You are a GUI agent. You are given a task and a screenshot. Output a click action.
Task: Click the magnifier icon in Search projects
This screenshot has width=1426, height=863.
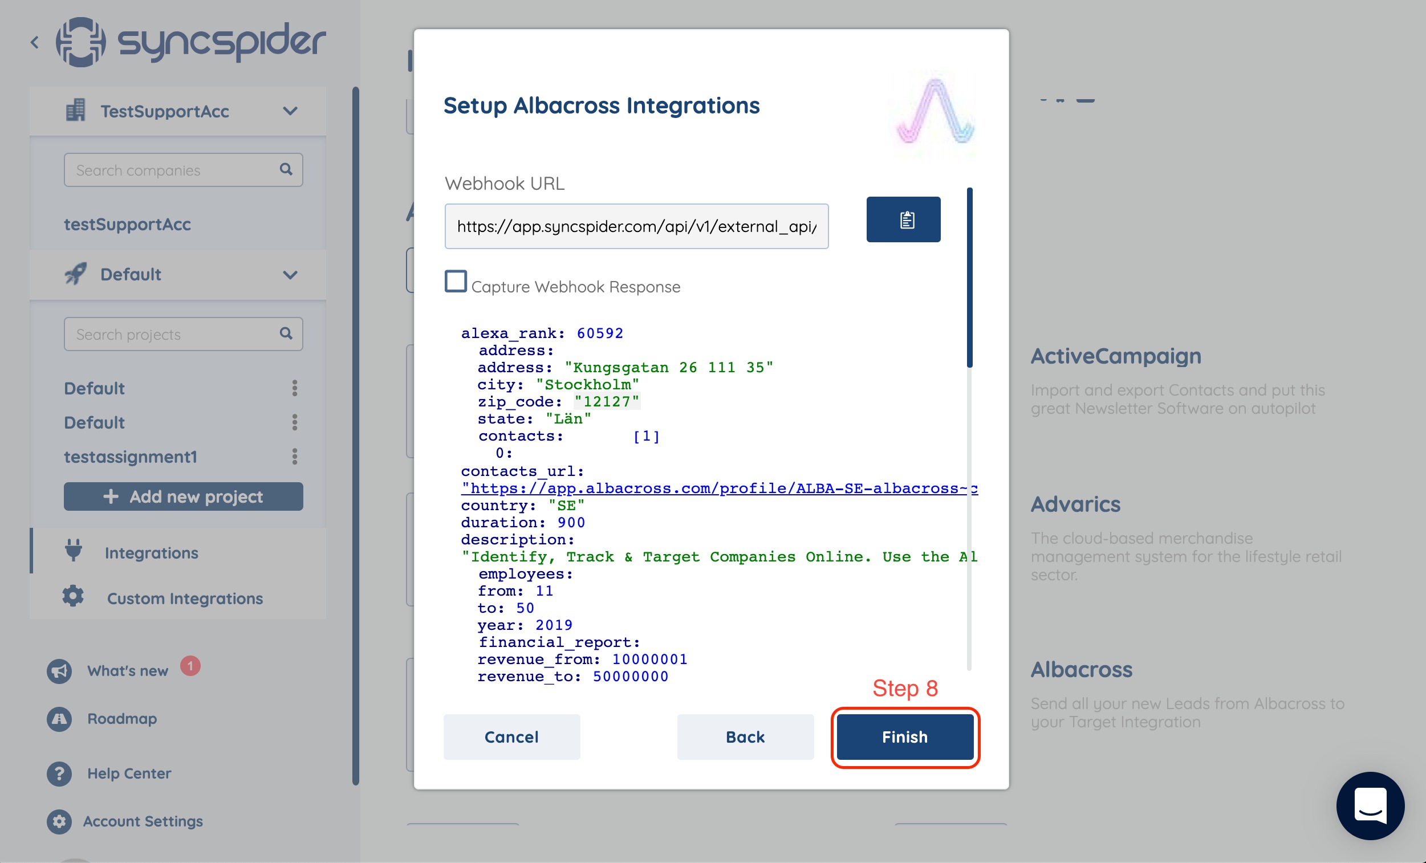pyautogui.click(x=286, y=333)
